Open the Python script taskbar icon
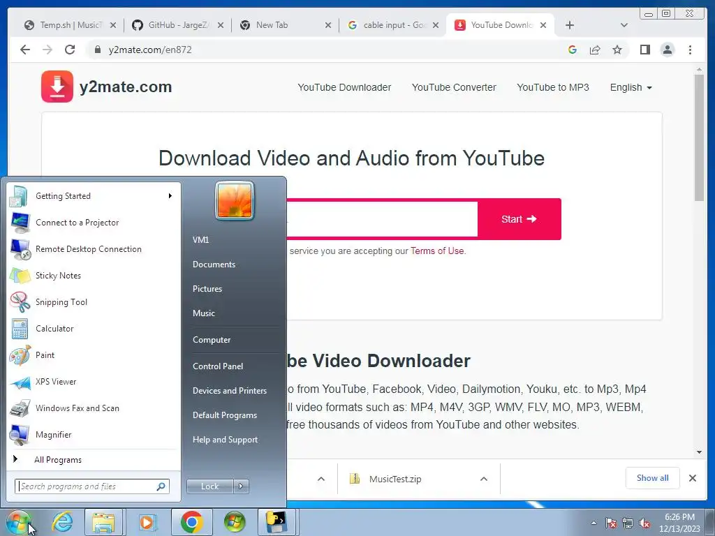 pyautogui.click(x=277, y=522)
